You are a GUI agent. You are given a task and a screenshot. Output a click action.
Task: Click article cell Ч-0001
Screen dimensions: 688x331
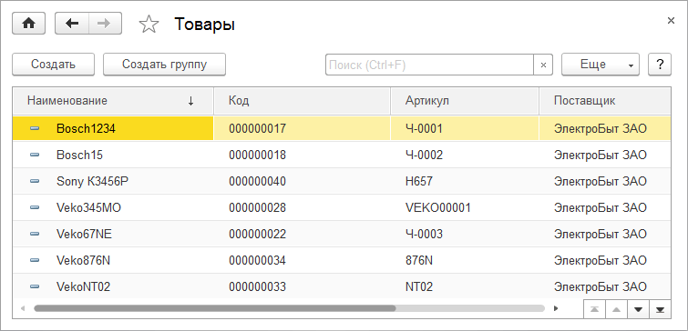pyautogui.click(x=464, y=129)
